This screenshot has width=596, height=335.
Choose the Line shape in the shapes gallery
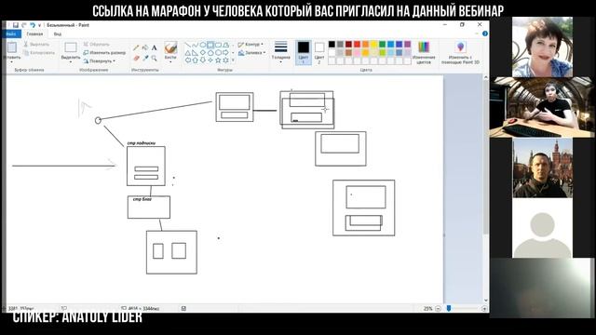pyautogui.click(x=188, y=46)
